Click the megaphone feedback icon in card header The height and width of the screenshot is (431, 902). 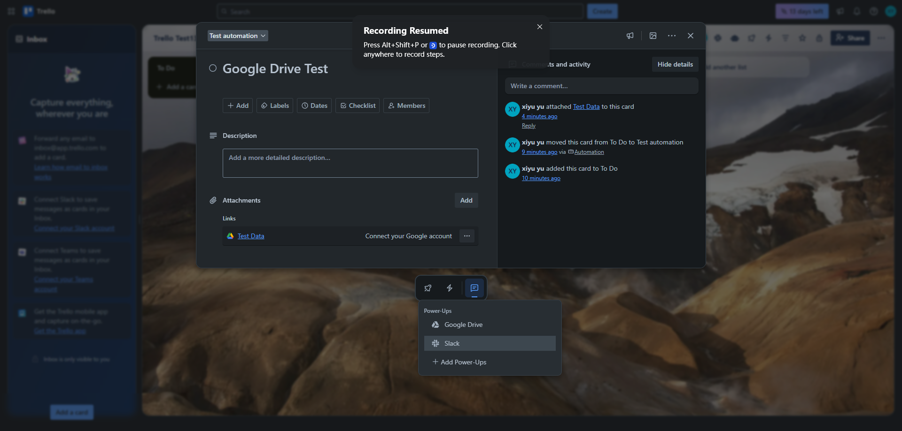(x=630, y=36)
